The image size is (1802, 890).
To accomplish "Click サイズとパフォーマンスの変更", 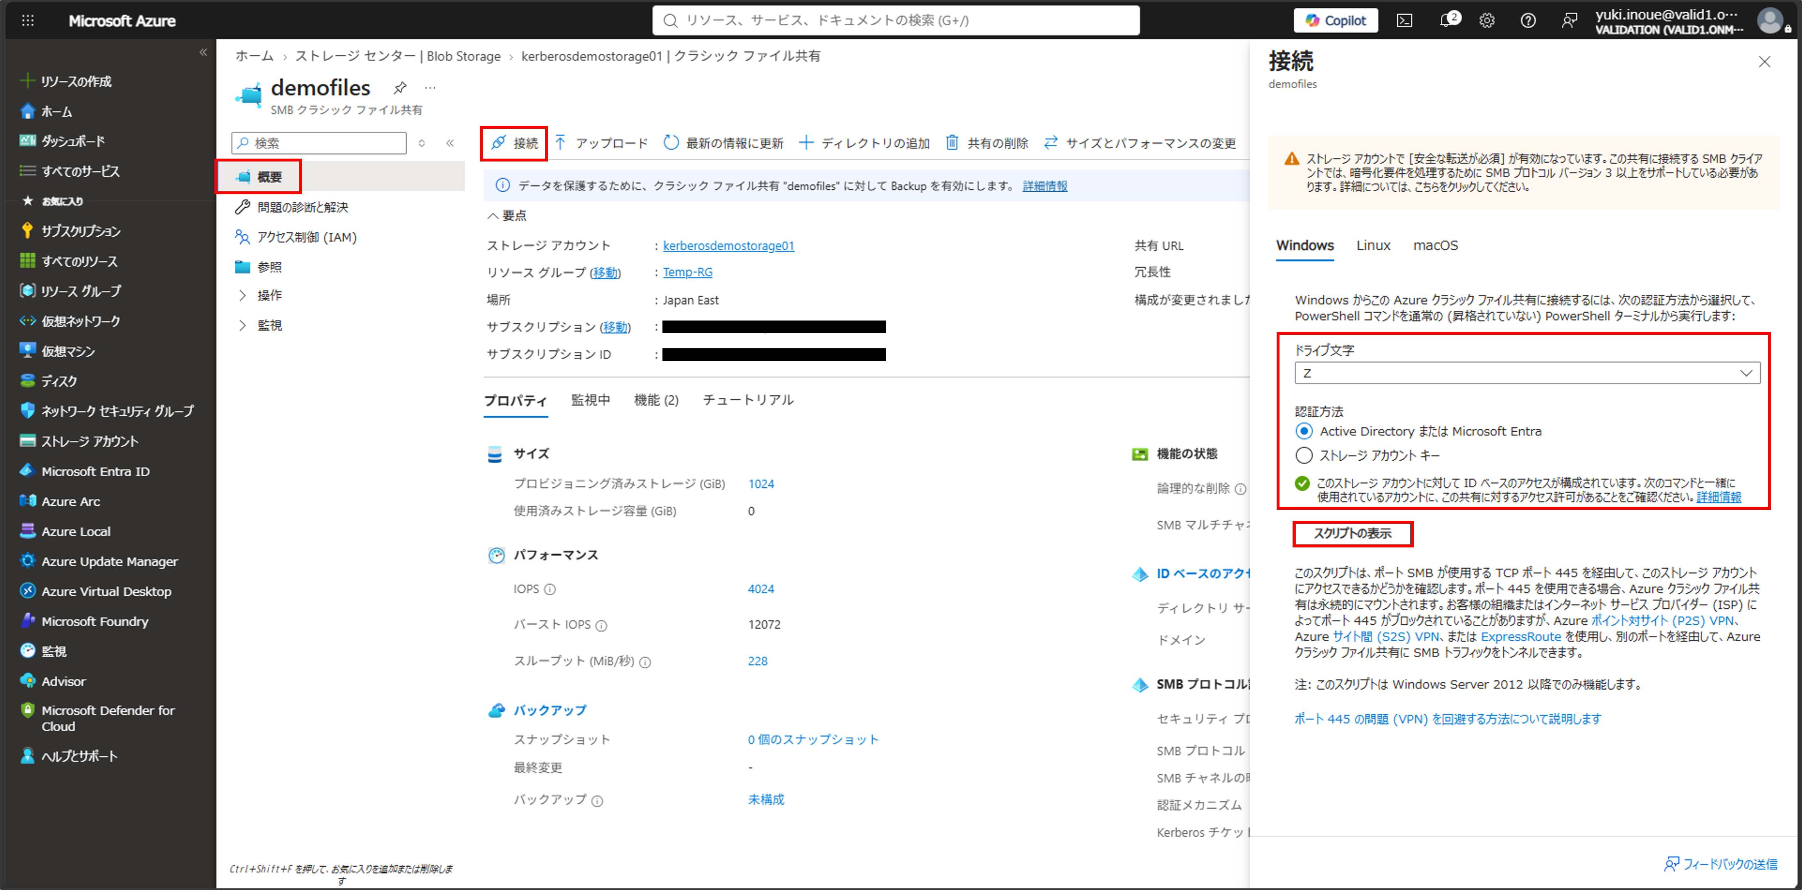I will 1140,143.
